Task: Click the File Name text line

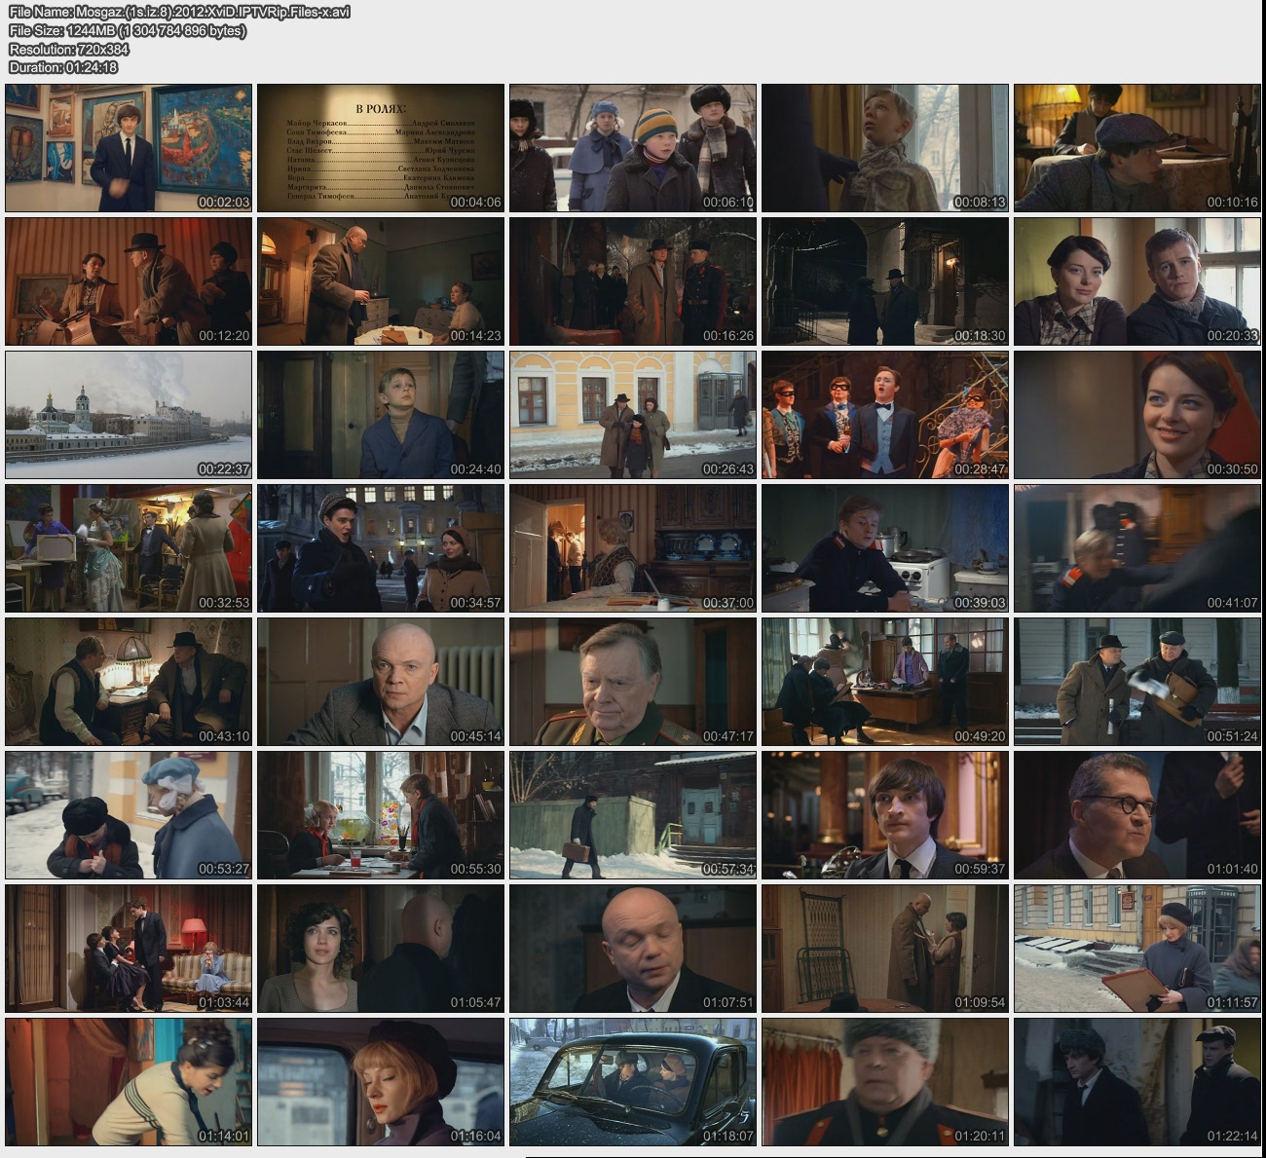Action: [x=179, y=12]
